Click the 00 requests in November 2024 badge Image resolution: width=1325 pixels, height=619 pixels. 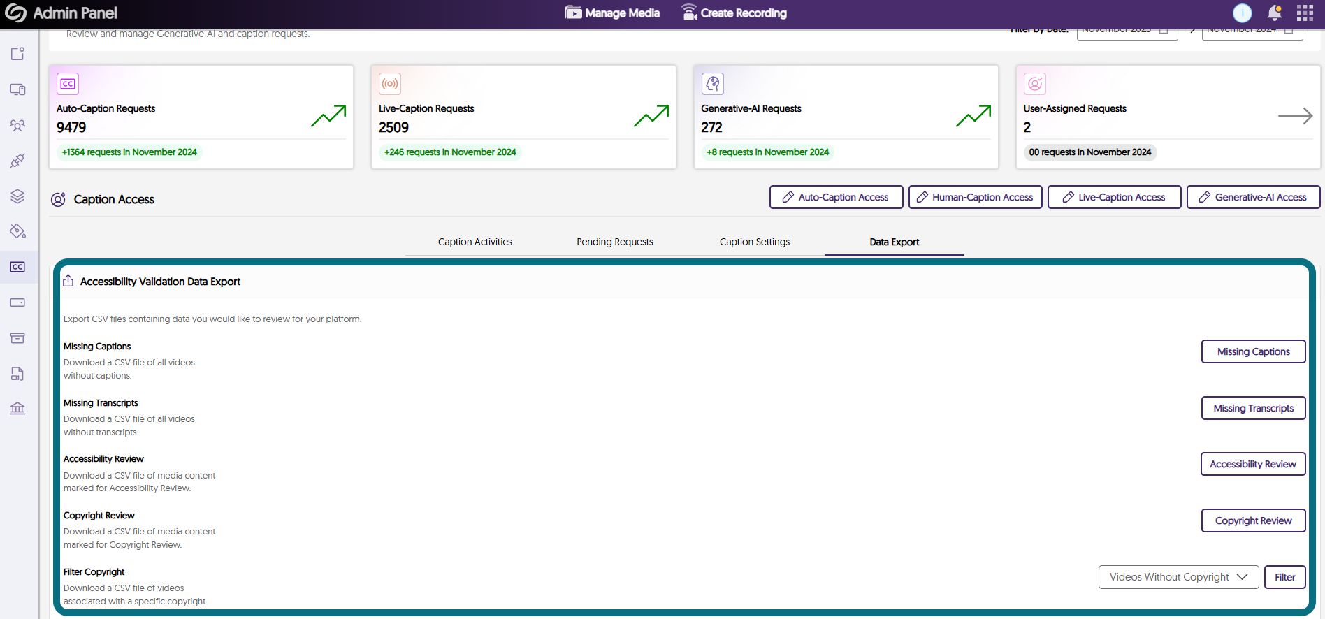[x=1090, y=152]
